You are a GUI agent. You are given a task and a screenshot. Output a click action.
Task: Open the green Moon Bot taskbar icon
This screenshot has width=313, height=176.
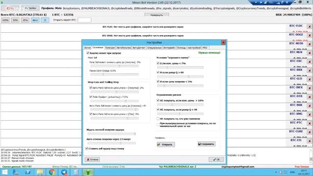[88, 172]
